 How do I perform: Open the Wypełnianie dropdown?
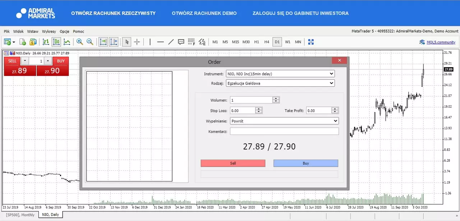click(x=284, y=121)
